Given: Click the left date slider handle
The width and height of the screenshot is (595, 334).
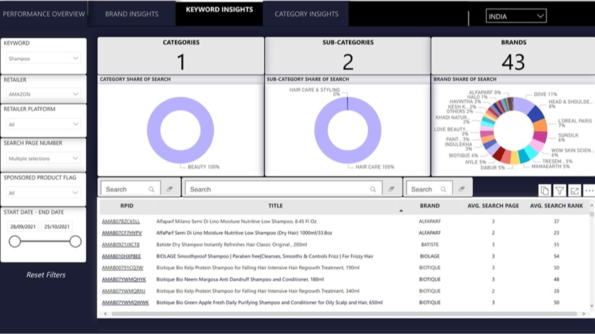Looking at the screenshot, I should click(x=15, y=242).
